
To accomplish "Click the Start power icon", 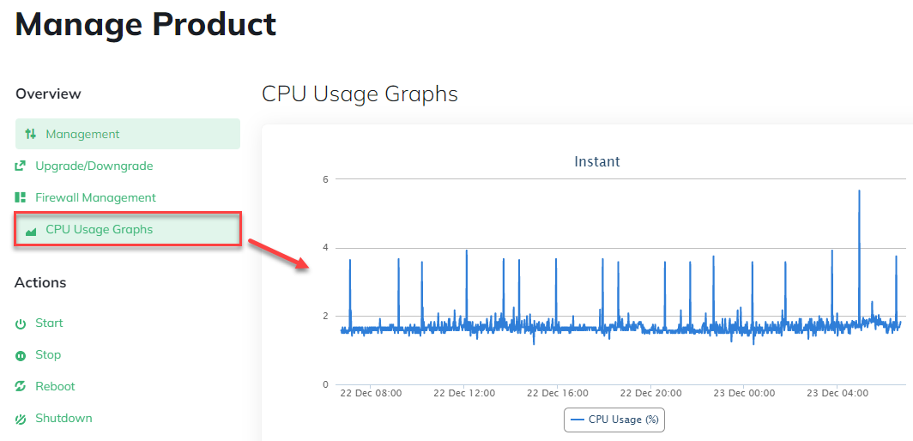I will (21, 323).
